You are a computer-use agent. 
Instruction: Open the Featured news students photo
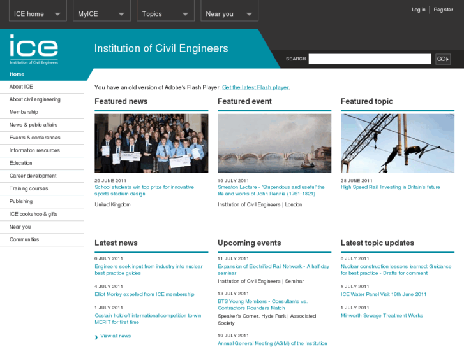(x=151, y=143)
